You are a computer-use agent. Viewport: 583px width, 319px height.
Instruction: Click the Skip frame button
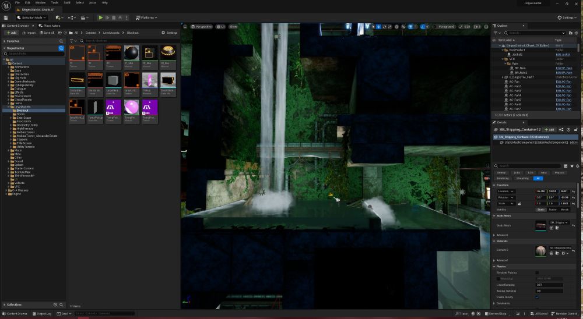click(x=107, y=17)
